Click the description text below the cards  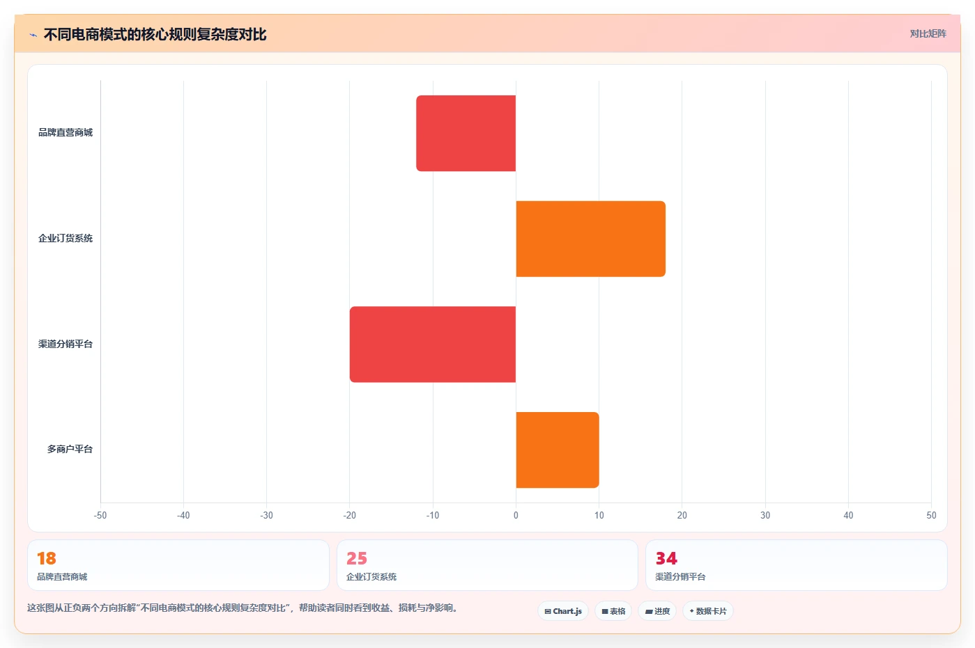pyautogui.click(x=244, y=608)
